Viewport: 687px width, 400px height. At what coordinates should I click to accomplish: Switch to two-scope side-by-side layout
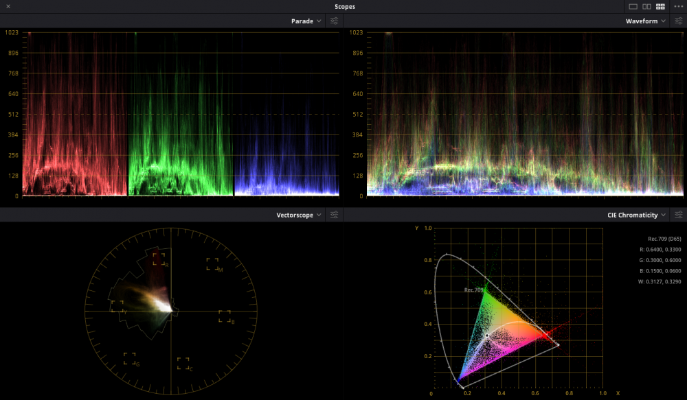(x=646, y=6)
